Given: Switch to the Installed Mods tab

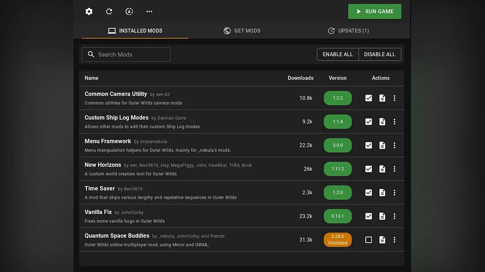Looking at the screenshot, I should 135,31.
